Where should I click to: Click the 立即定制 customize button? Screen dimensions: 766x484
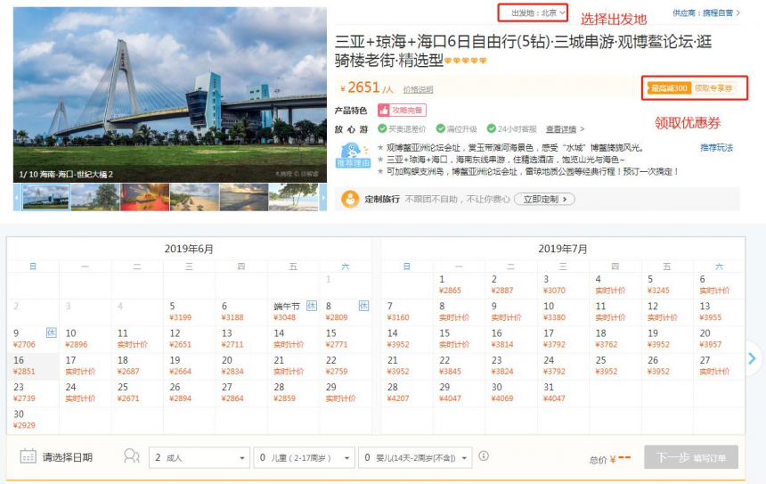[544, 199]
